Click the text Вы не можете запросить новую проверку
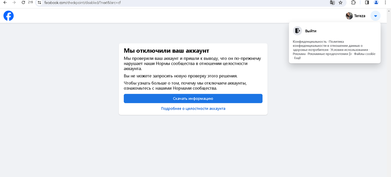391x177 pixels. click(181, 76)
